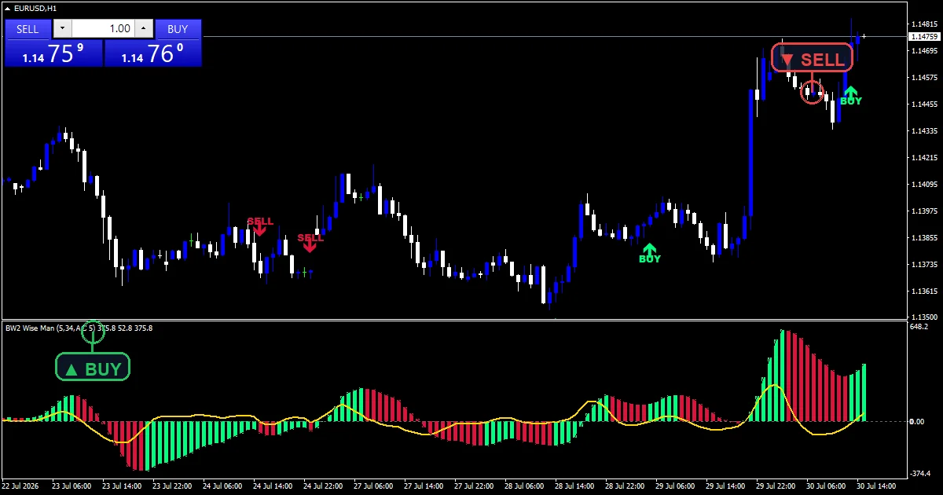Viewport: 943px width, 495px height.
Task: Click the current price tag 1.14759
Action: coord(923,36)
